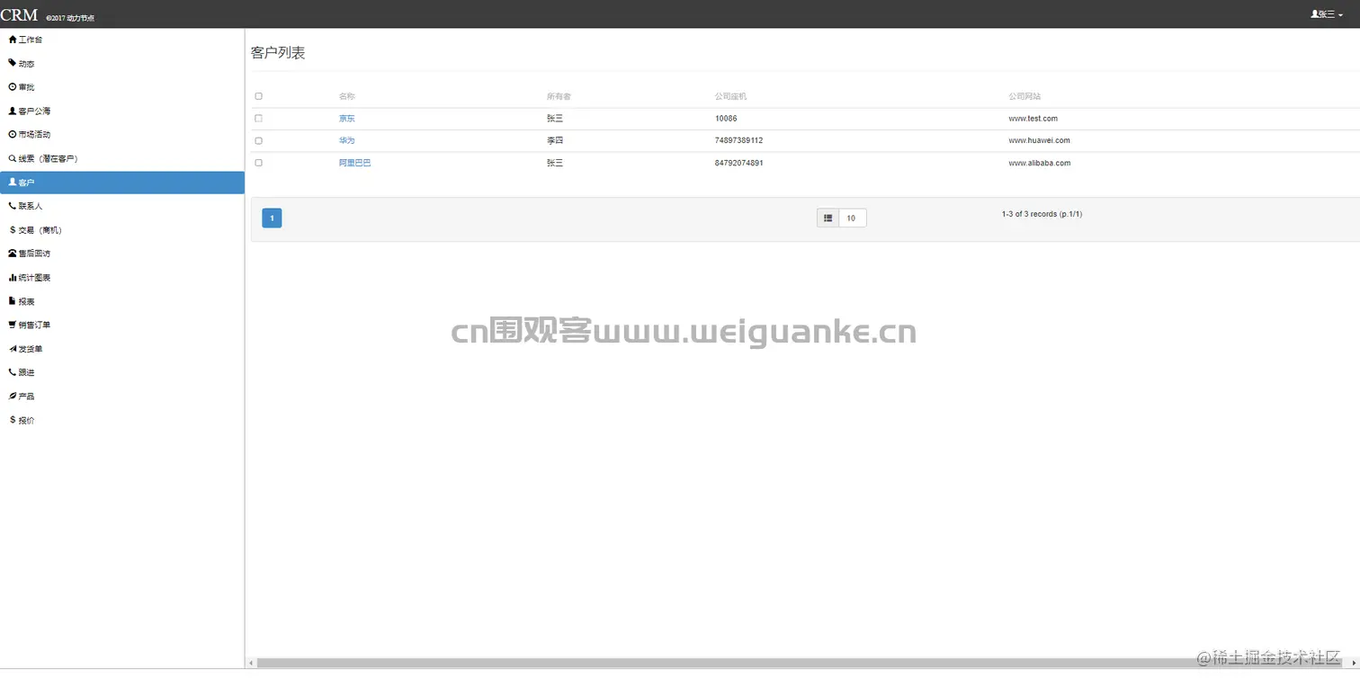Screen dimensions: 1360x686
Task: Click the owner 张三 in the 阿里巴巴 row
Action: pos(555,163)
